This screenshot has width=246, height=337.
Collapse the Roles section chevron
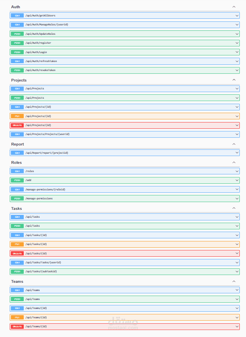pos(234,163)
